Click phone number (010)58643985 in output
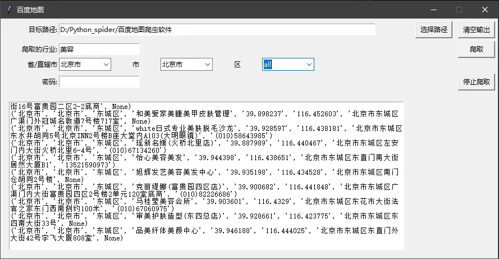Image resolution: width=499 pixels, height=259 pixels. [x=242, y=136]
